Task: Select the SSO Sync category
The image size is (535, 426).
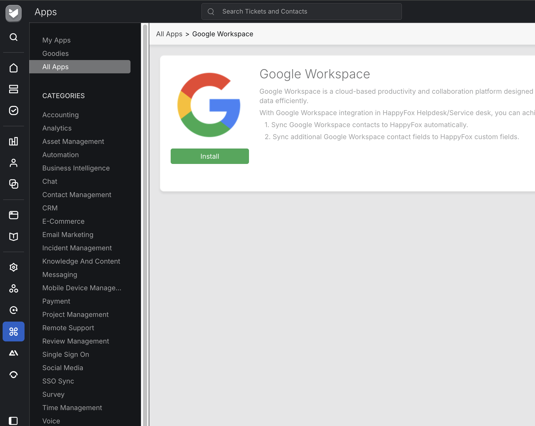Action: 58,381
